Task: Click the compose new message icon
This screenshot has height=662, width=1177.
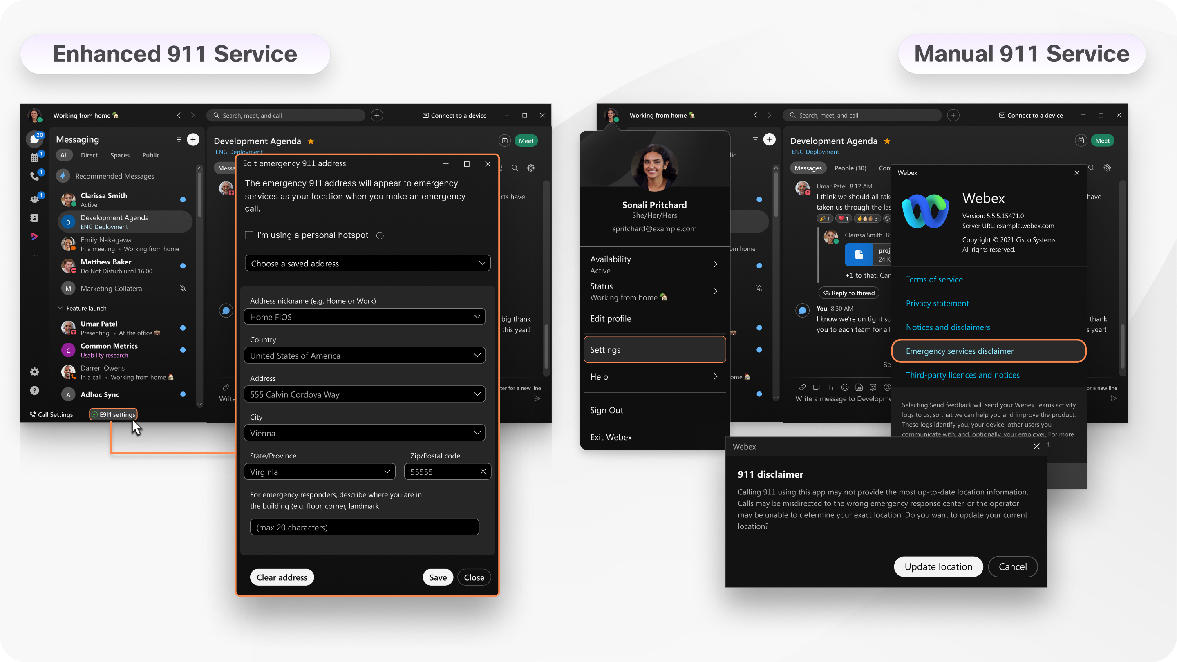Action: [x=193, y=139]
